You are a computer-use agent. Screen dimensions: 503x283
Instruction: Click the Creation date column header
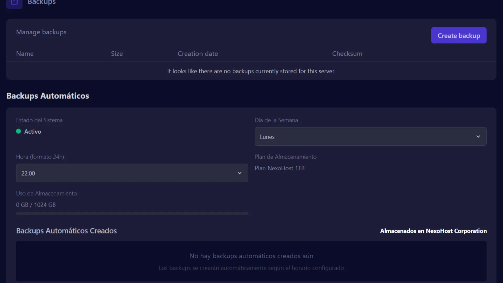198,54
